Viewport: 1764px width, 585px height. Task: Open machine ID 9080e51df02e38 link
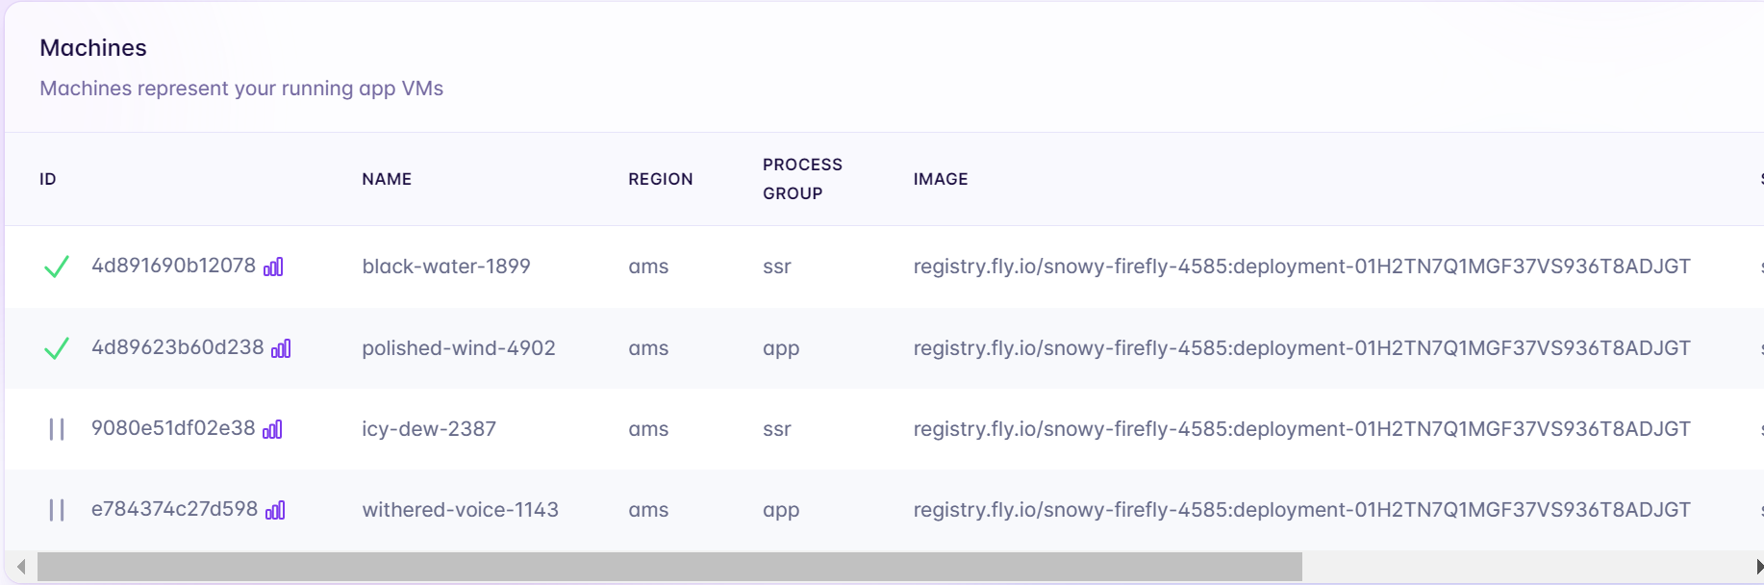pyautogui.click(x=173, y=428)
